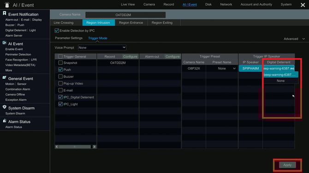Open the Network menu

(x=226, y=4)
